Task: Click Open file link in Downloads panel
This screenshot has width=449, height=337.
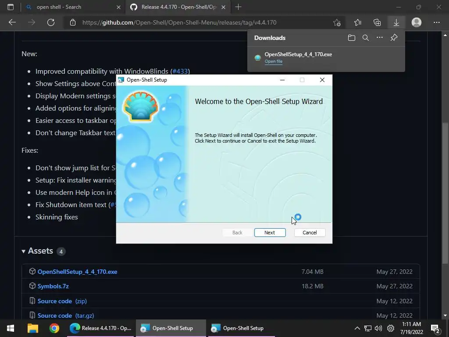Action: coord(274,61)
